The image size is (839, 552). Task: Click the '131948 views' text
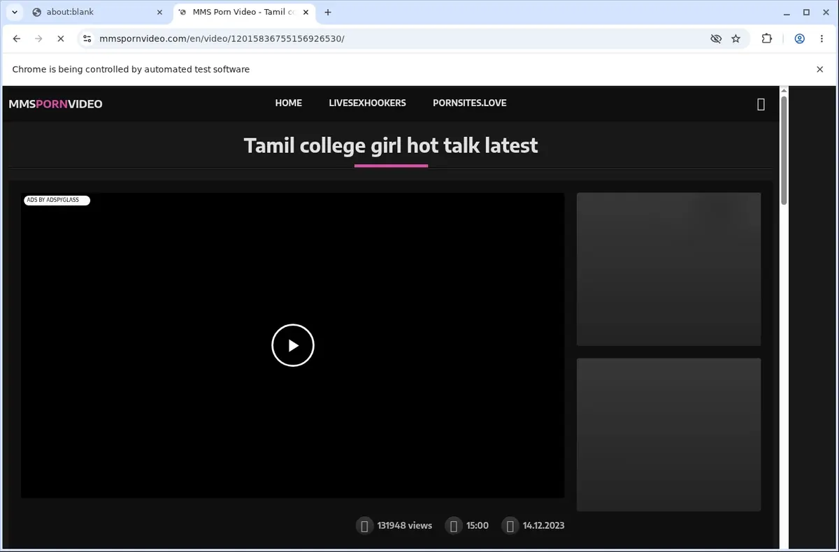[405, 525]
